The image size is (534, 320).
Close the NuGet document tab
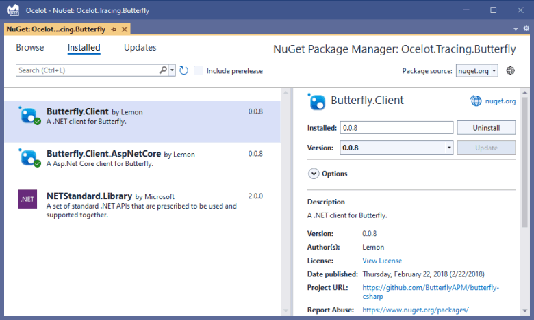[125, 29]
